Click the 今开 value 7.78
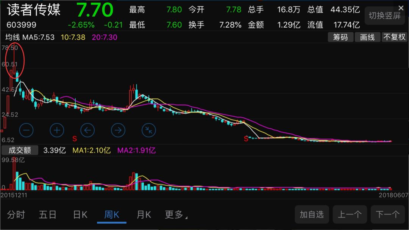409x230 pixels. (234, 10)
